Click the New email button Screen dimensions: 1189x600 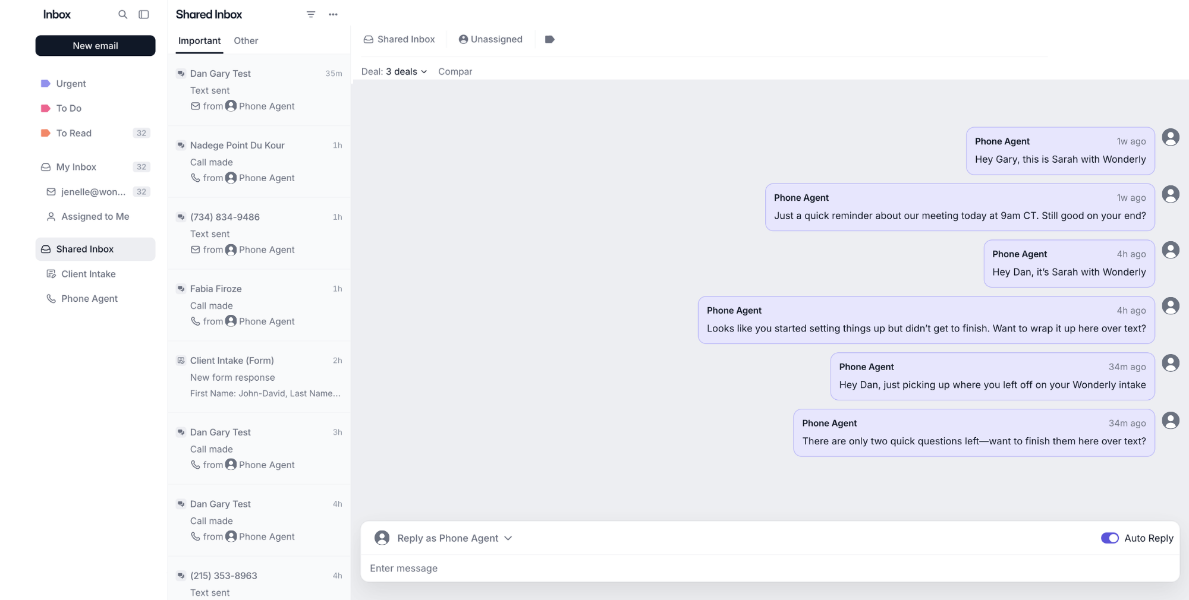coord(95,46)
